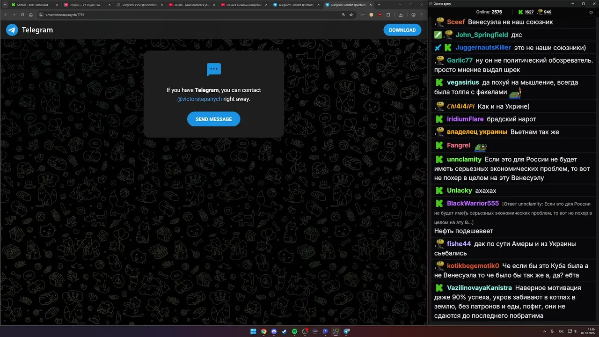Switch keyboard language РУС in tray
This screenshot has height=337, width=599.
click(x=561, y=331)
